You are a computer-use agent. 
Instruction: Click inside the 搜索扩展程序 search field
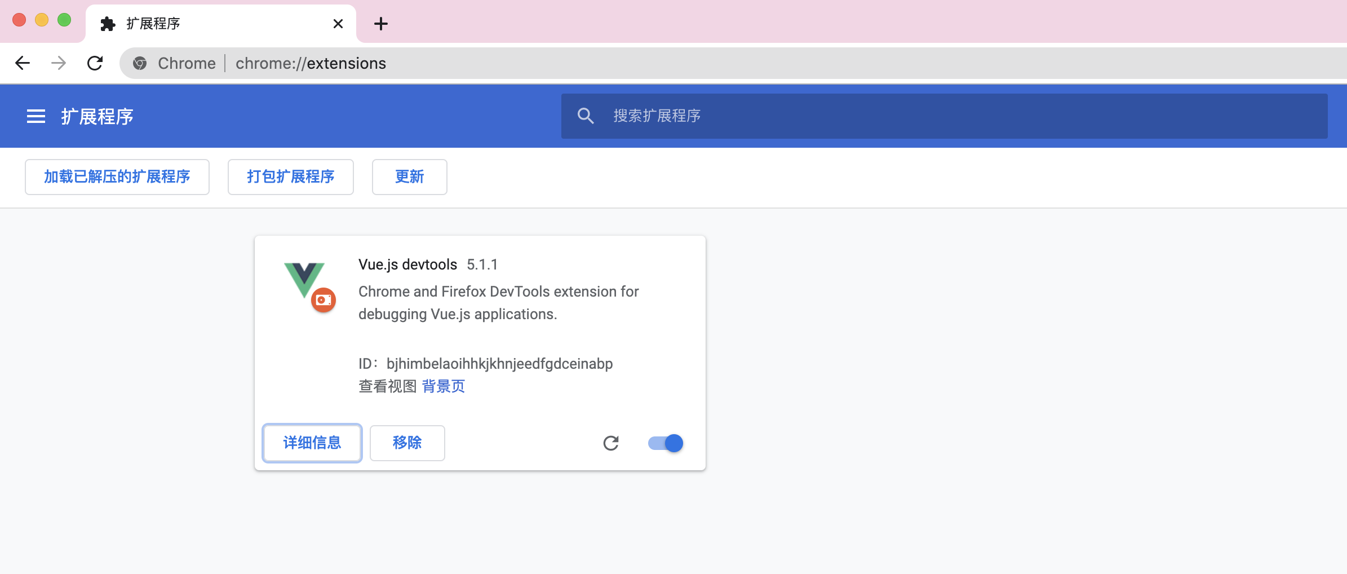[x=789, y=116]
